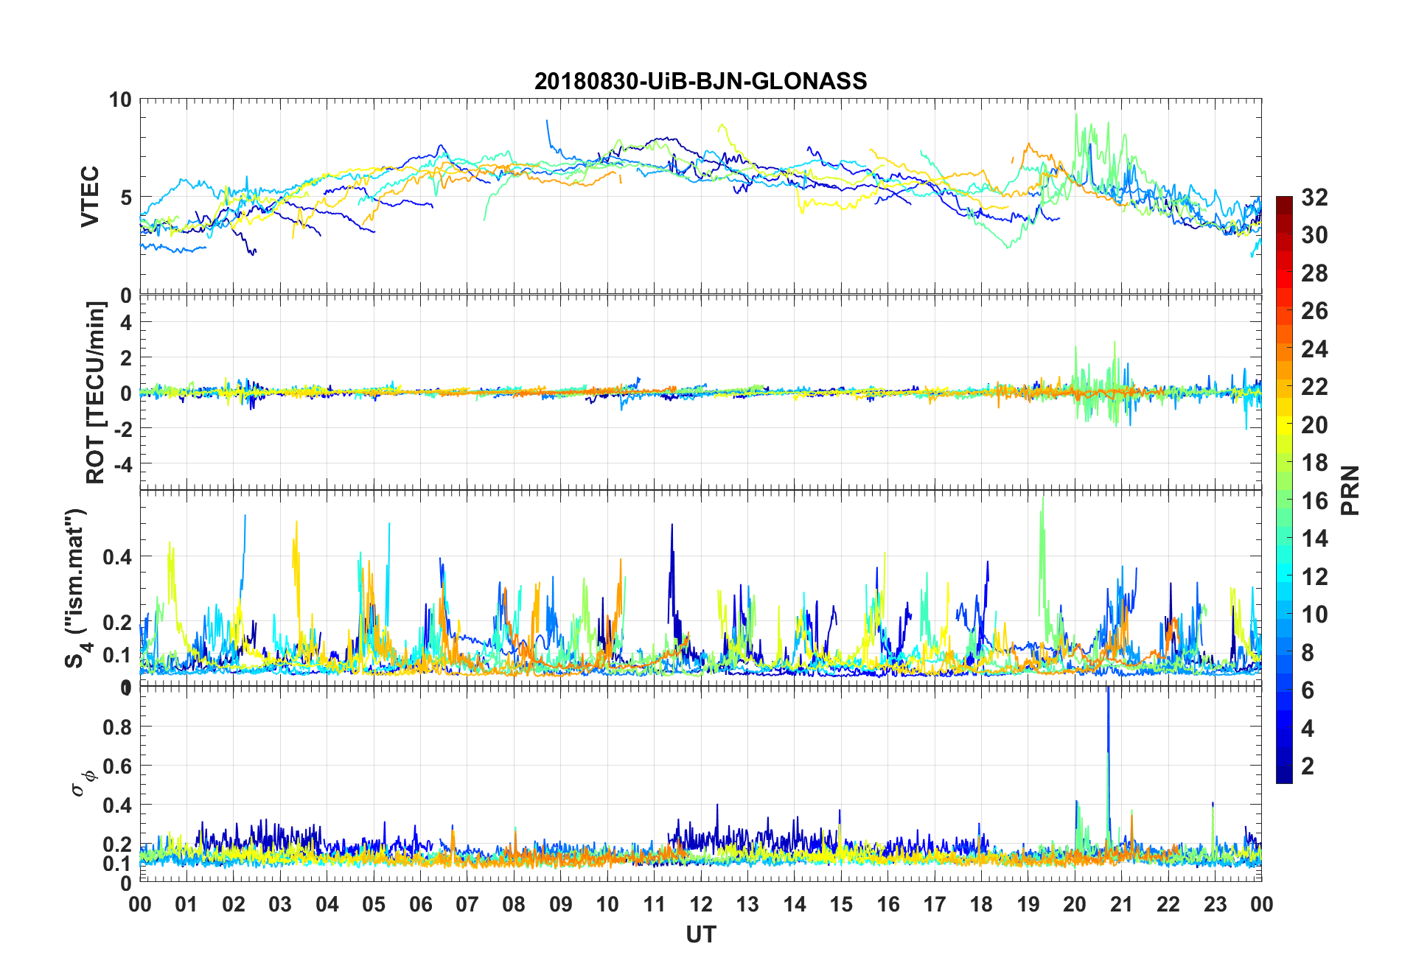1402x980 pixels.
Task: Click the yellow colorbar segment near 20
Action: point(1284,424)
